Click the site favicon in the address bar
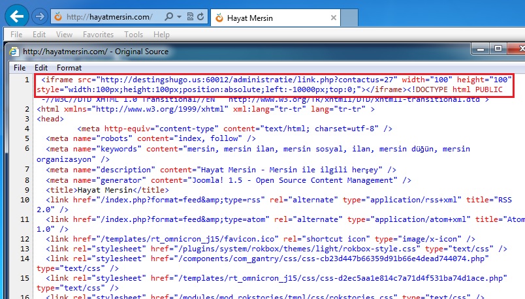 click(58, 16)
